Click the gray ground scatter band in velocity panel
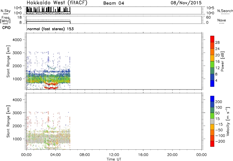233x161 pixels. click(x=48, y=139)
